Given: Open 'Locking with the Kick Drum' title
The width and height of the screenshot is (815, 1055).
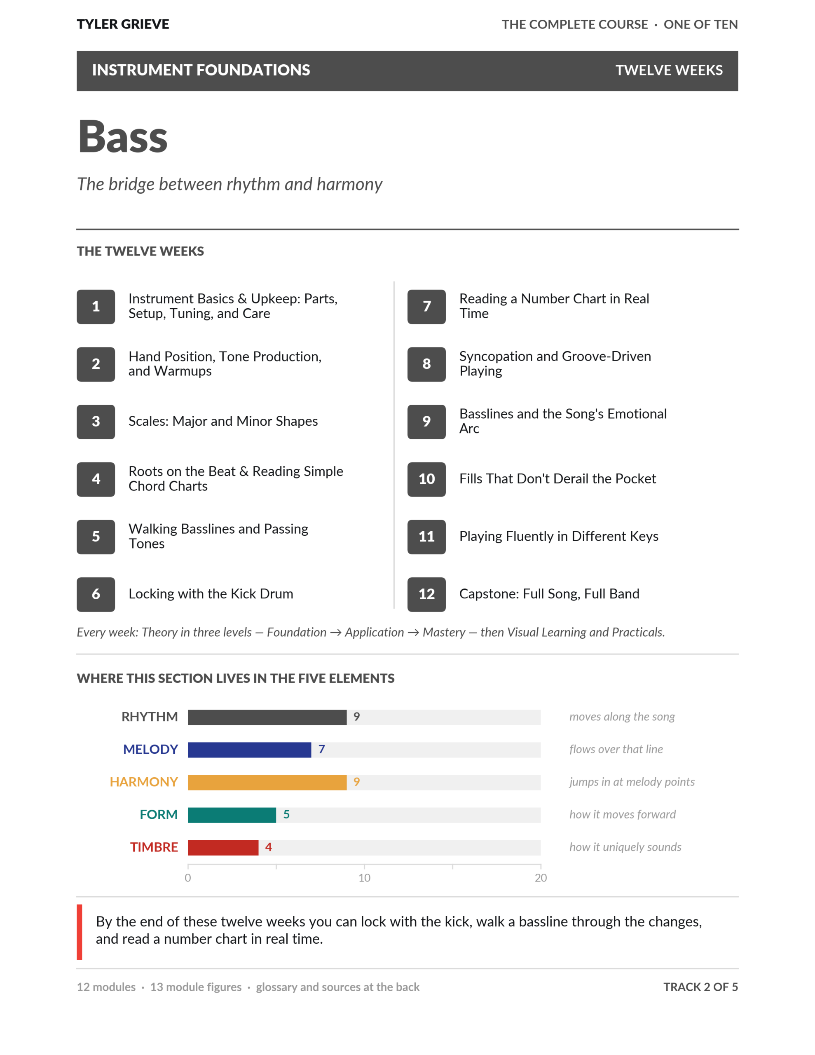Looking at the screenshot, I should [211, 594].
